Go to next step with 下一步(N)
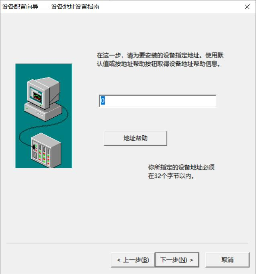This screenshot has height=274, width=256. click(x=177, y=260)
